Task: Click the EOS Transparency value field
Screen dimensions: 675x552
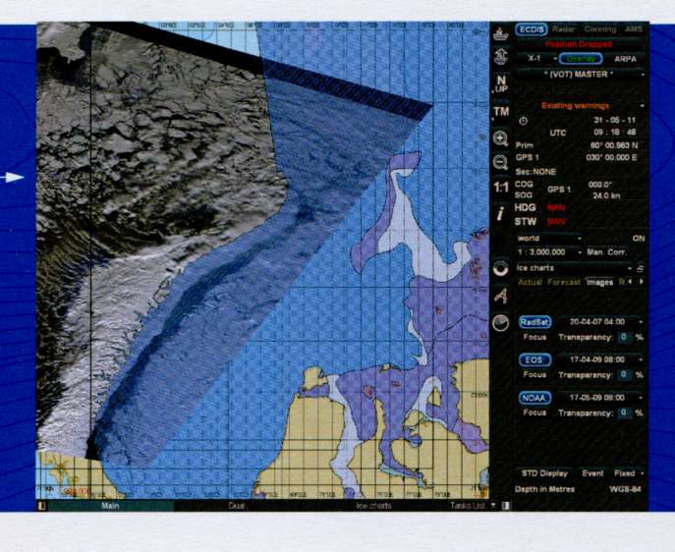Action: [623, 375]
